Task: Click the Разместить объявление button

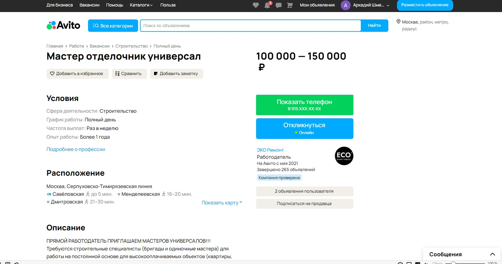Action: click(x=425, y=5)
